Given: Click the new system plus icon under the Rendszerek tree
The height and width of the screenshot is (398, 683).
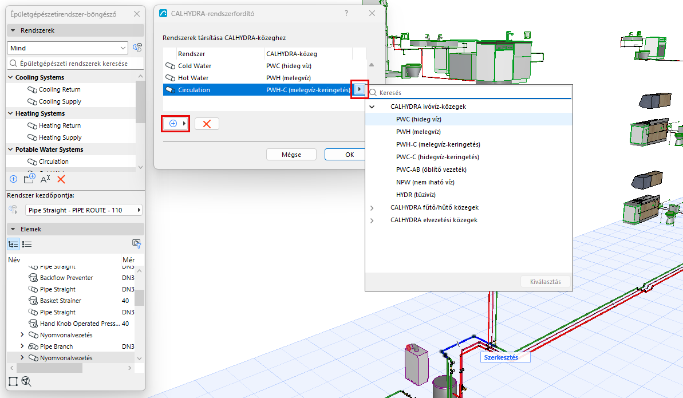Looking at the screenshot, I should 14,179.
